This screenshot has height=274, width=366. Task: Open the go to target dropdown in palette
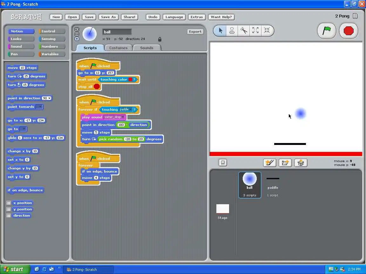coord(23,129)
